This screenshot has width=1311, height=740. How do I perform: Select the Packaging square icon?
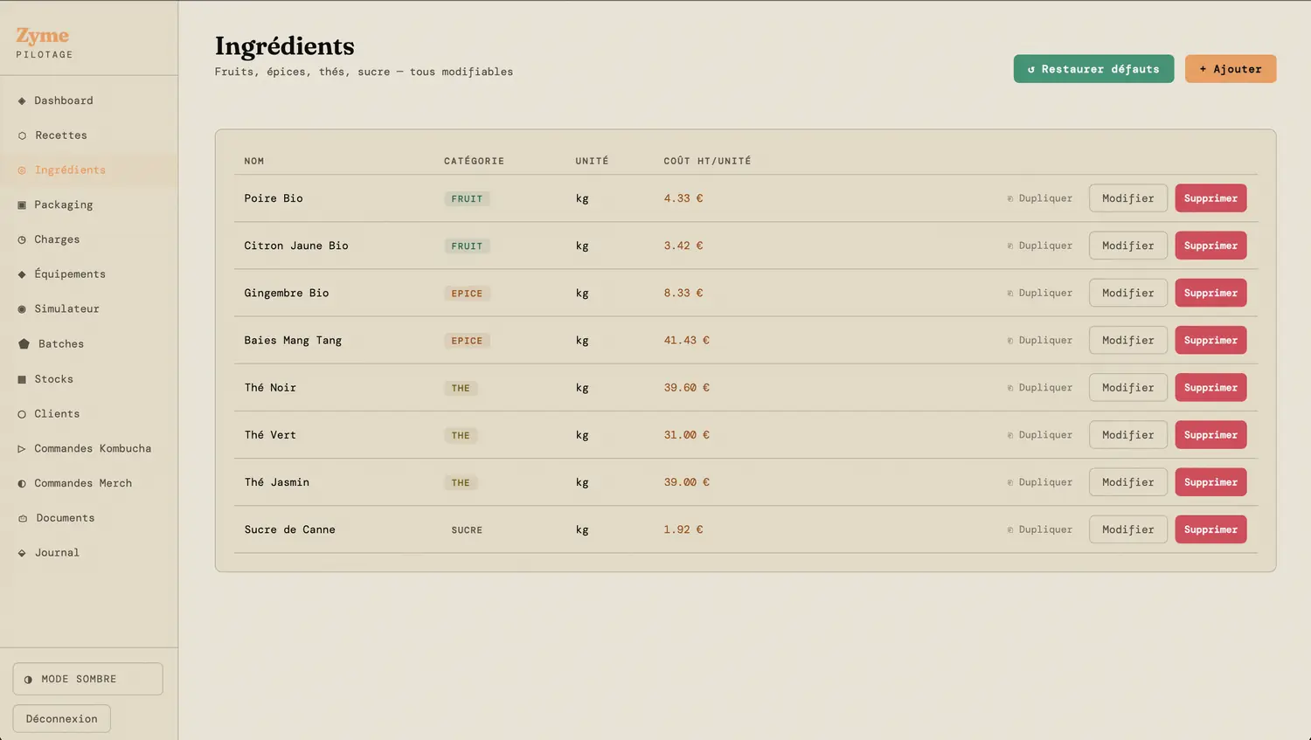click(x=22, y=204)
